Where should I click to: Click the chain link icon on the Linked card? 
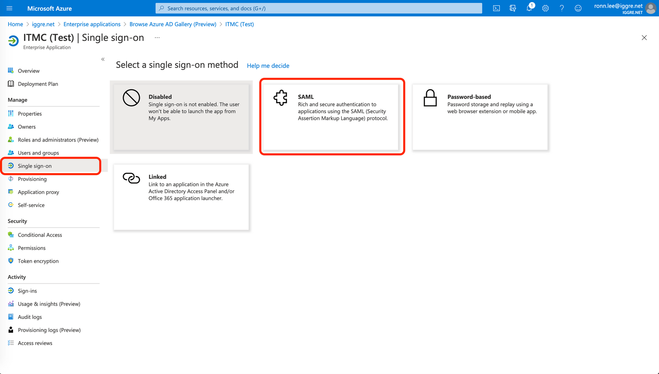point(131,178)
